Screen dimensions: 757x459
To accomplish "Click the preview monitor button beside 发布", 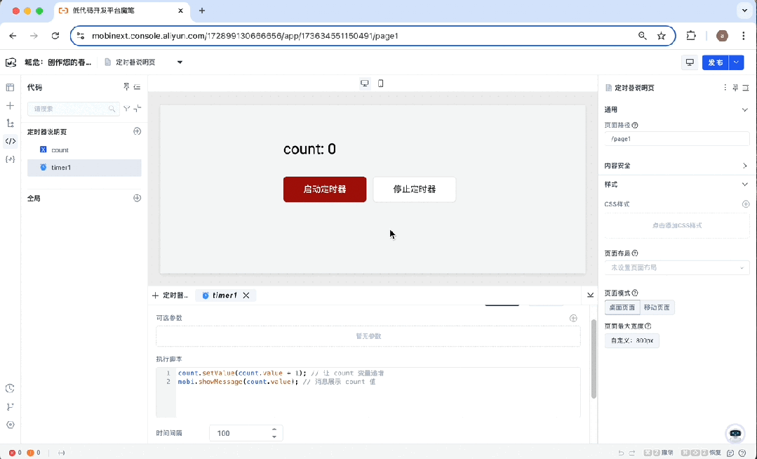I will tap(690, 62).
